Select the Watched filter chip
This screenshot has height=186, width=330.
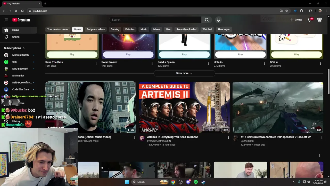point(207,29)
